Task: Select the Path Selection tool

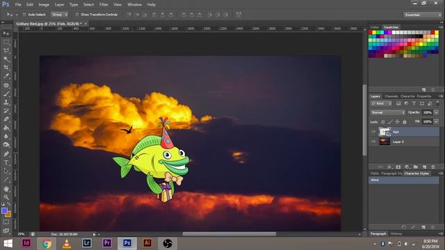Action: click(6, 172)
